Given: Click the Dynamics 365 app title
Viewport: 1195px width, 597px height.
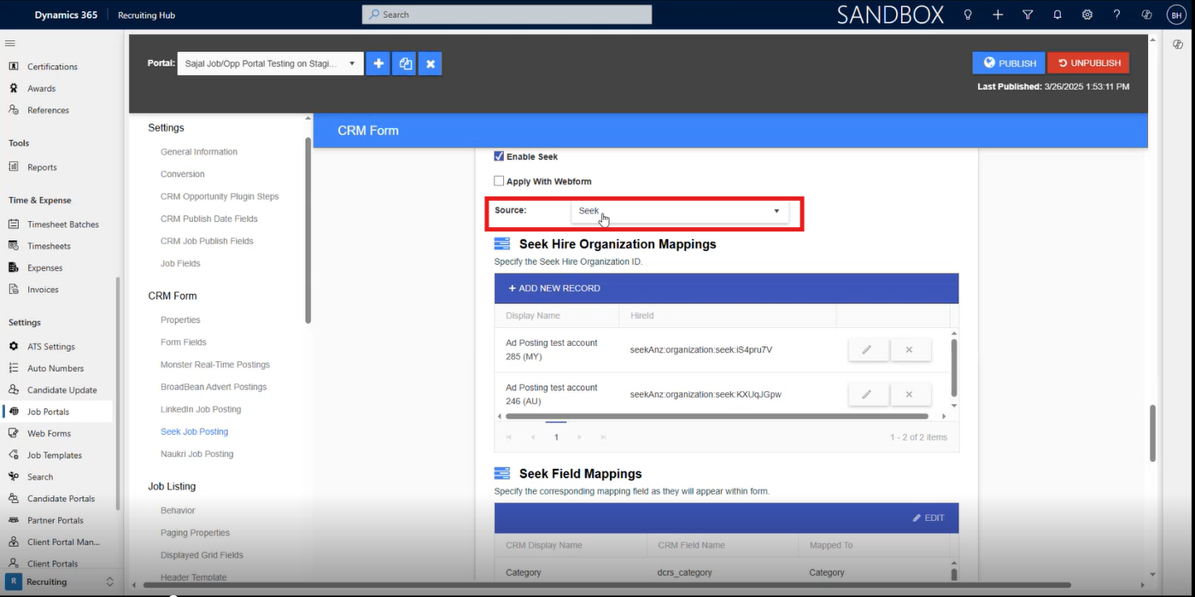Looking at the screenshot, I should [67, 15].
